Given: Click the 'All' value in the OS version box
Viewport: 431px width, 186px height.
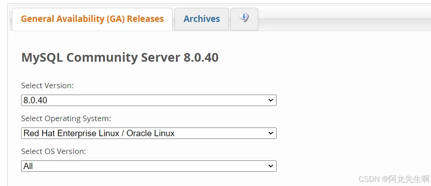Looking at the screenshot, I should 28,166.
